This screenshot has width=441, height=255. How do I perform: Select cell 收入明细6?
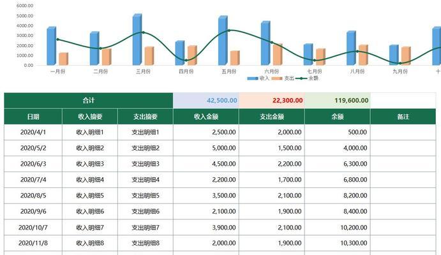click(x=90, y=212)
